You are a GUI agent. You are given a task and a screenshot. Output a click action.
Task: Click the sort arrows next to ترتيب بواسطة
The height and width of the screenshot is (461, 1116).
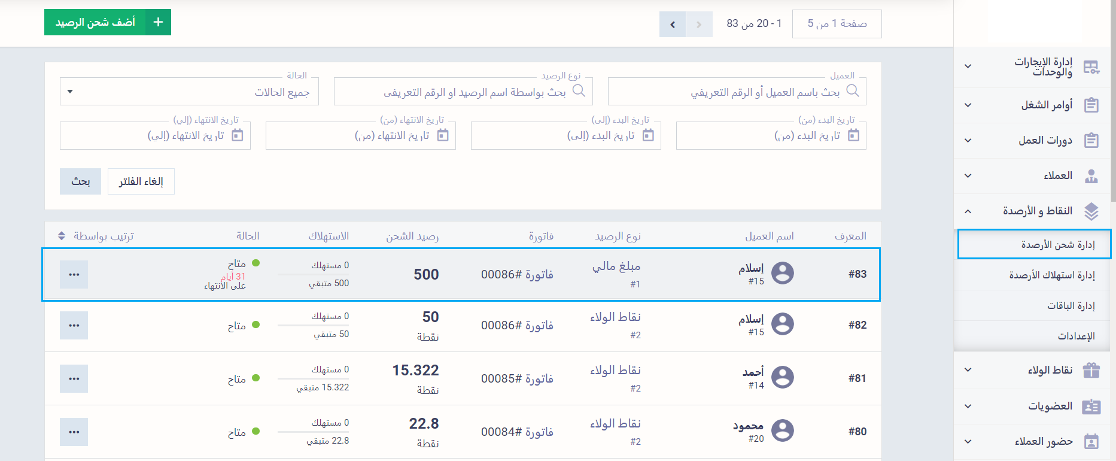[62, 236]
